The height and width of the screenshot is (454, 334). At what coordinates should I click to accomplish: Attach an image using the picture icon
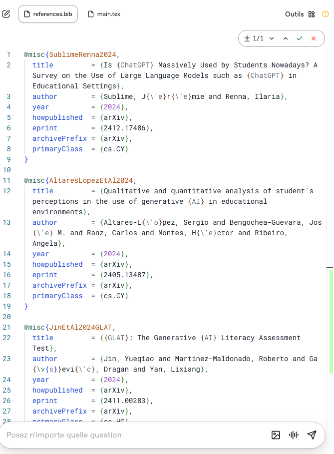[276, 435]
